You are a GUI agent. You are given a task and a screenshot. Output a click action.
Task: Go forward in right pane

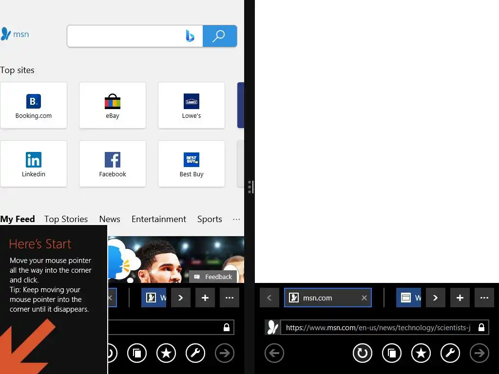coord(480,353)
